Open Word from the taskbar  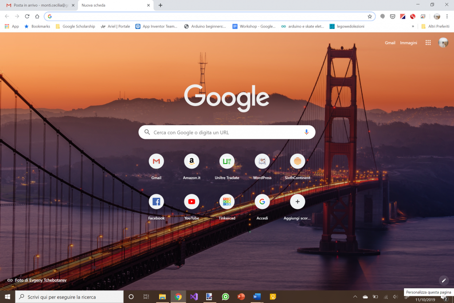[x=257, y=297]
